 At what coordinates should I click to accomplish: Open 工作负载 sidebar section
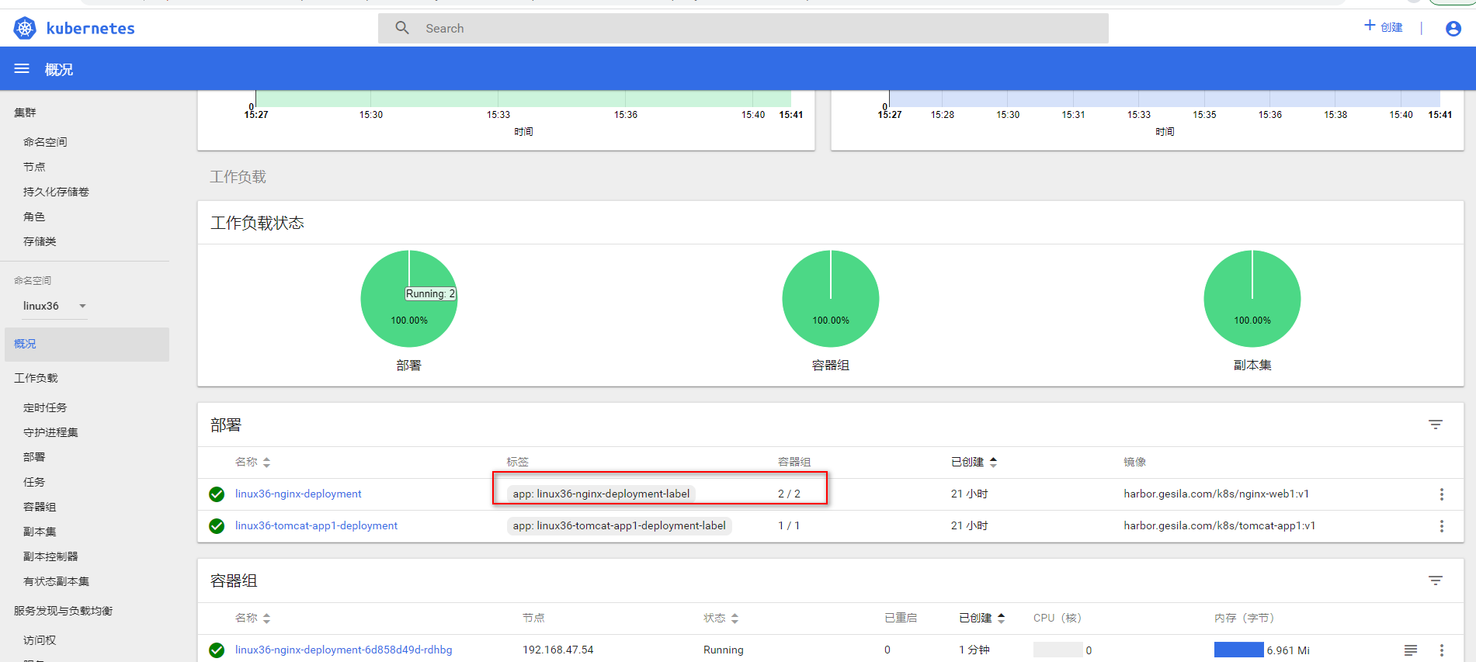[x=36, y=378]
